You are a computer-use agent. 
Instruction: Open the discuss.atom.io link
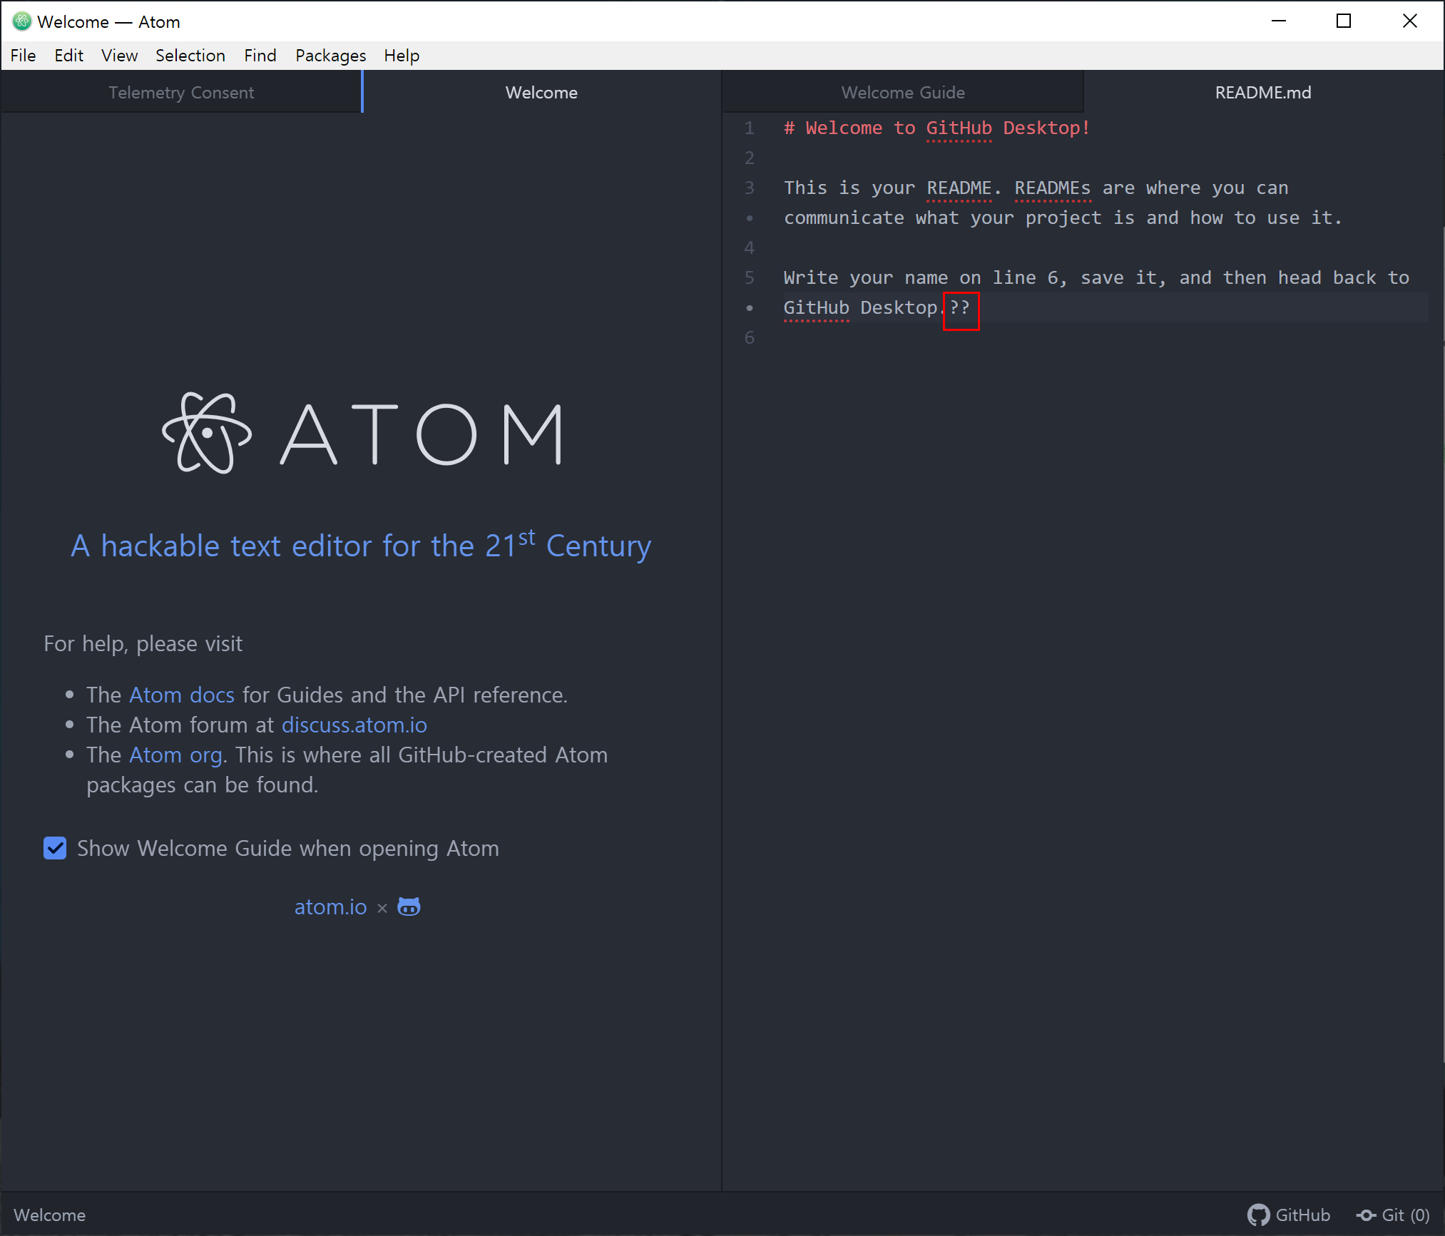click(x=354, y=725)
